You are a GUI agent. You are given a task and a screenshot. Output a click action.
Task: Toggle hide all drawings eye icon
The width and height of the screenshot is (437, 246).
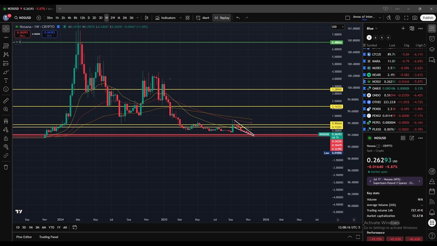point(6,147)
